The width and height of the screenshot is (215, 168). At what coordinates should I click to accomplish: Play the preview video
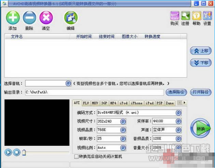[x=8, y=152]
